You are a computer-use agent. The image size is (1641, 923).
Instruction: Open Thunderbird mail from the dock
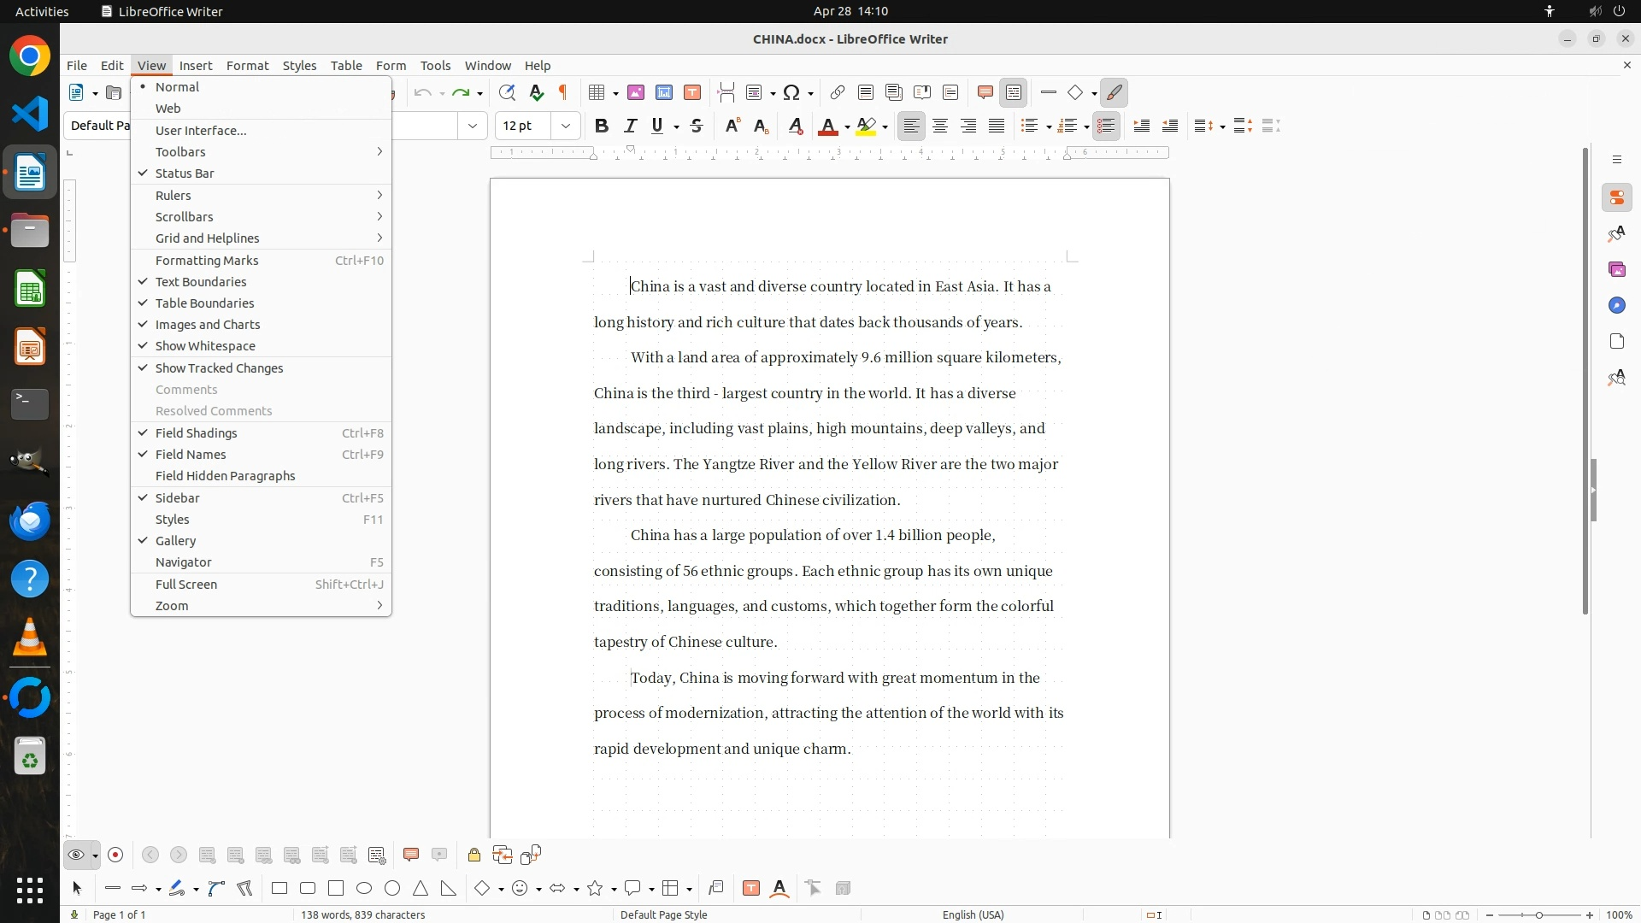coord(30,520)
